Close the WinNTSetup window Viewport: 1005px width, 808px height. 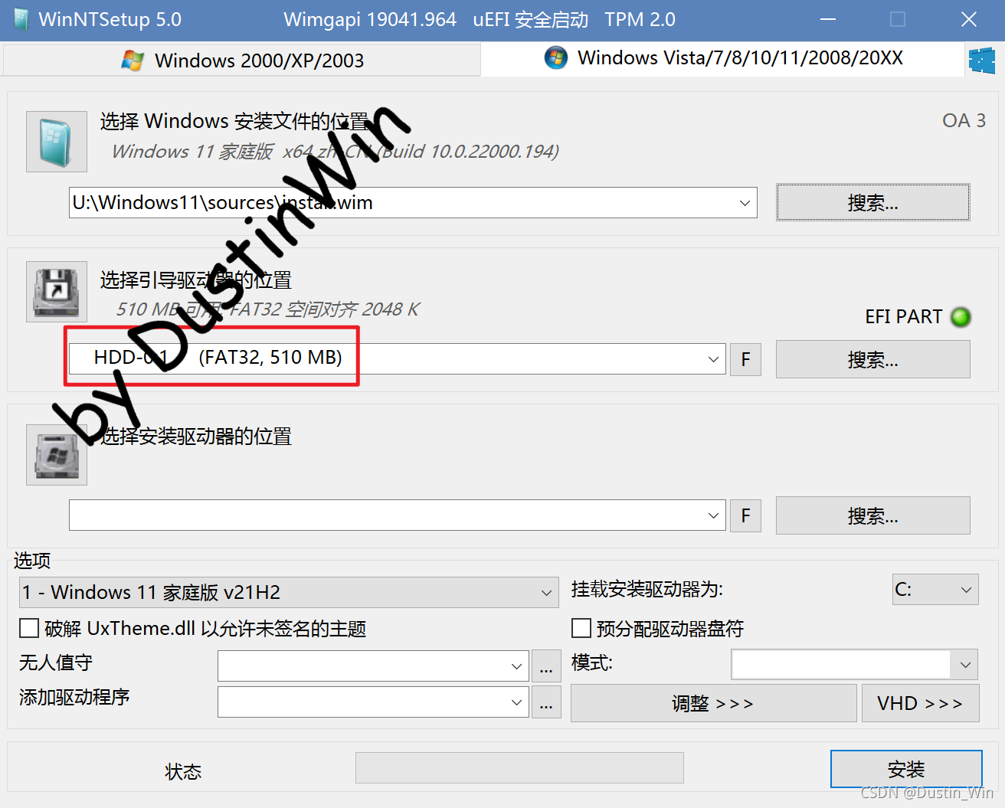click(x=969, y=20)
